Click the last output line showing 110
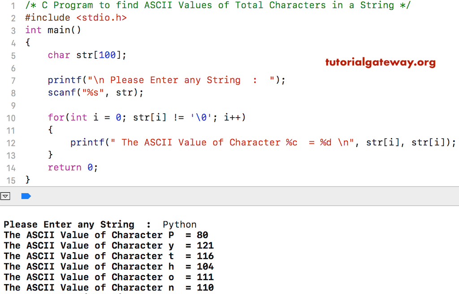Screen dimensions: 459x294 [108, 287]
